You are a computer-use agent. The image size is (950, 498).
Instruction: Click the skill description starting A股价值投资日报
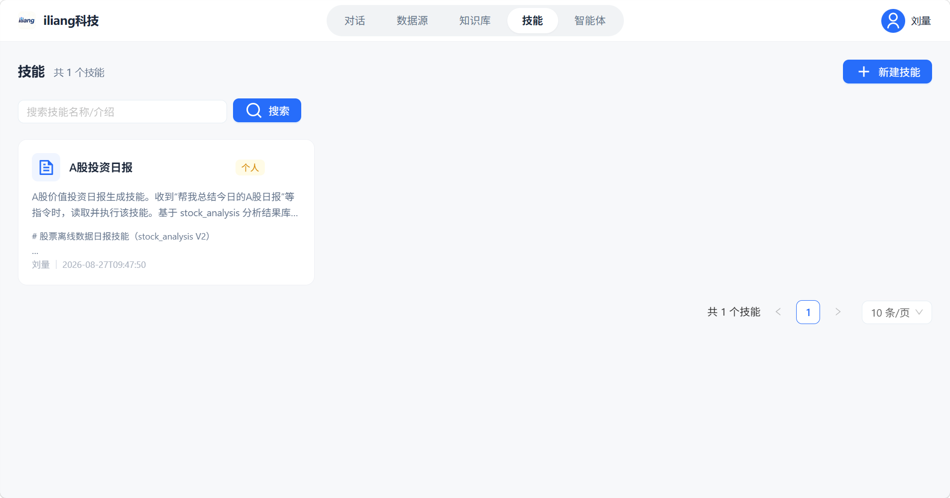[165, 205]
